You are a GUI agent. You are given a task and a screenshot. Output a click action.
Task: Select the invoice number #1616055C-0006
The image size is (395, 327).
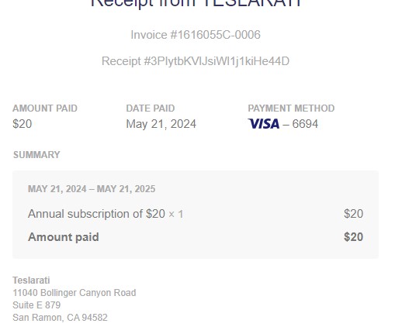pos(196,35)
